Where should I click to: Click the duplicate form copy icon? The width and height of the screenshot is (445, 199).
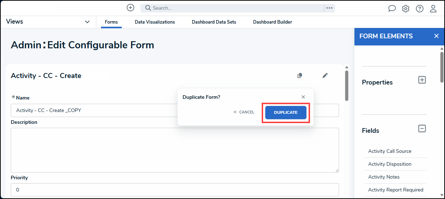[x=300, y=76]
